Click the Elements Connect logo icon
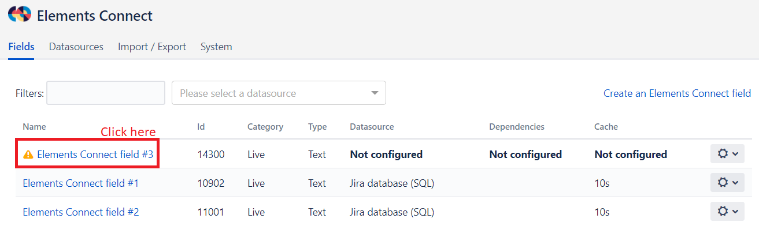This screenshot has width=759, height=226. 20,14
